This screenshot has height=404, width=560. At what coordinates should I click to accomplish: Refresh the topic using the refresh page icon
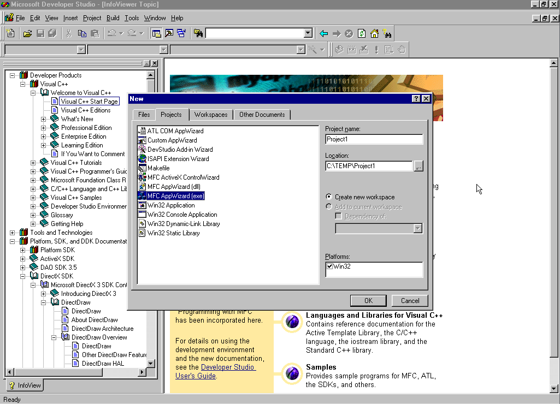[x=361, y=33]
